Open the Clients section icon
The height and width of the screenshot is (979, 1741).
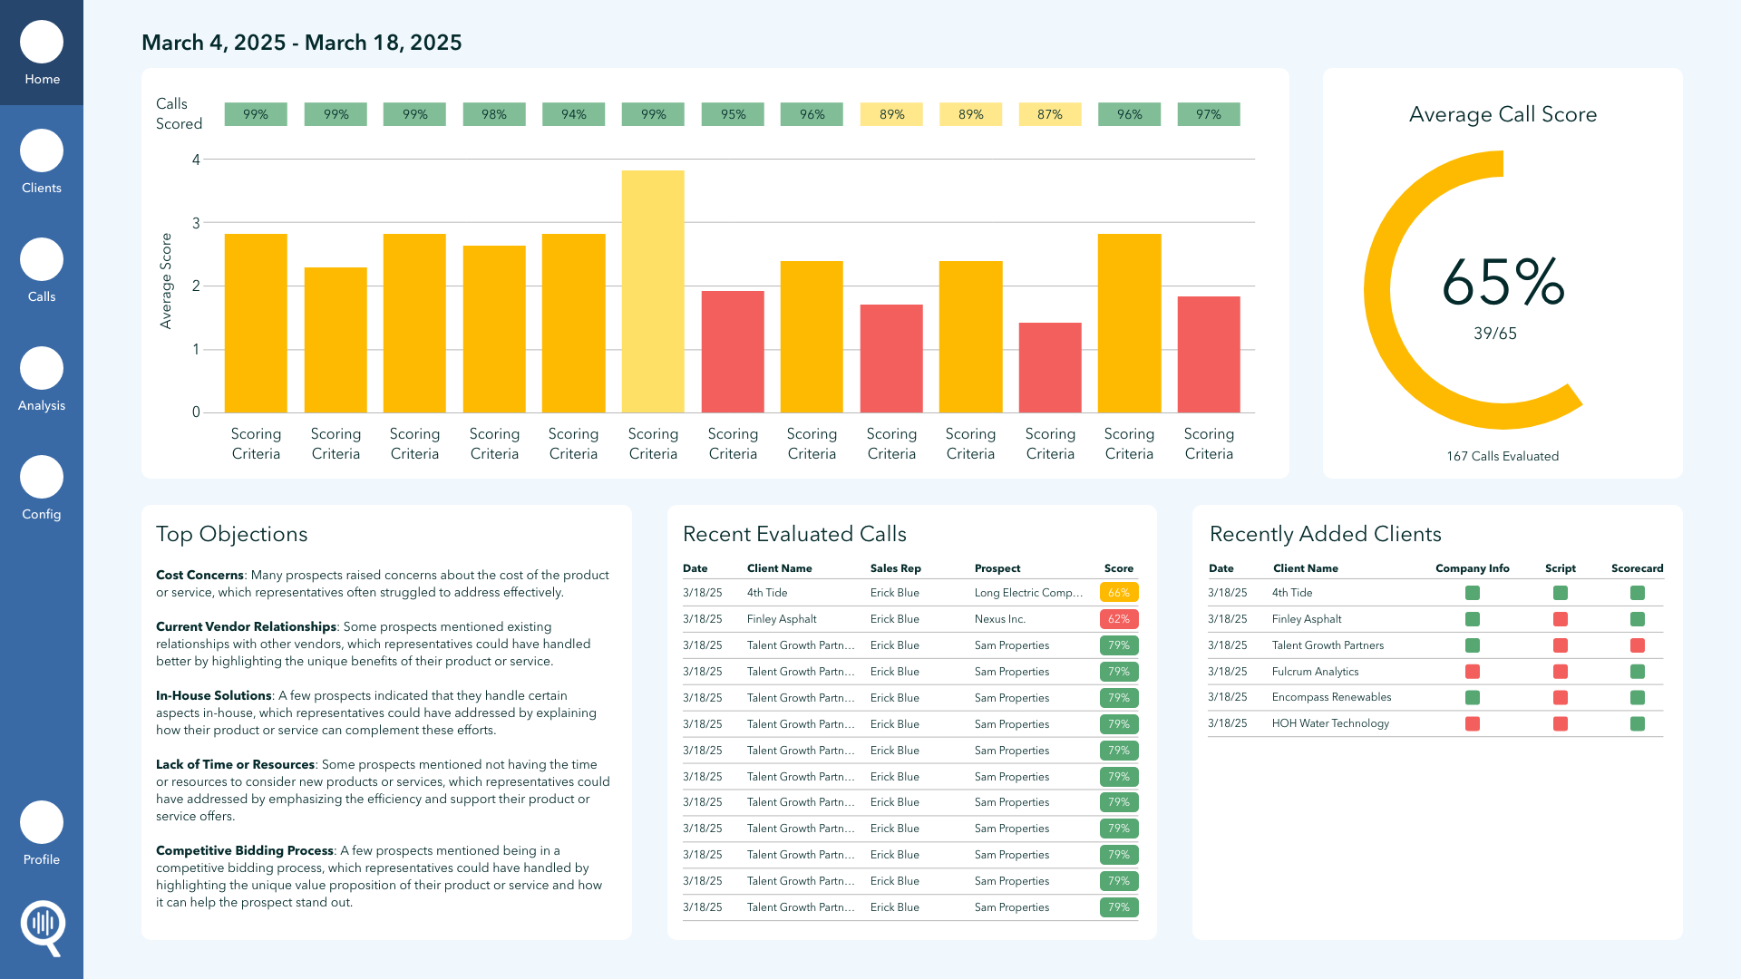42,151
